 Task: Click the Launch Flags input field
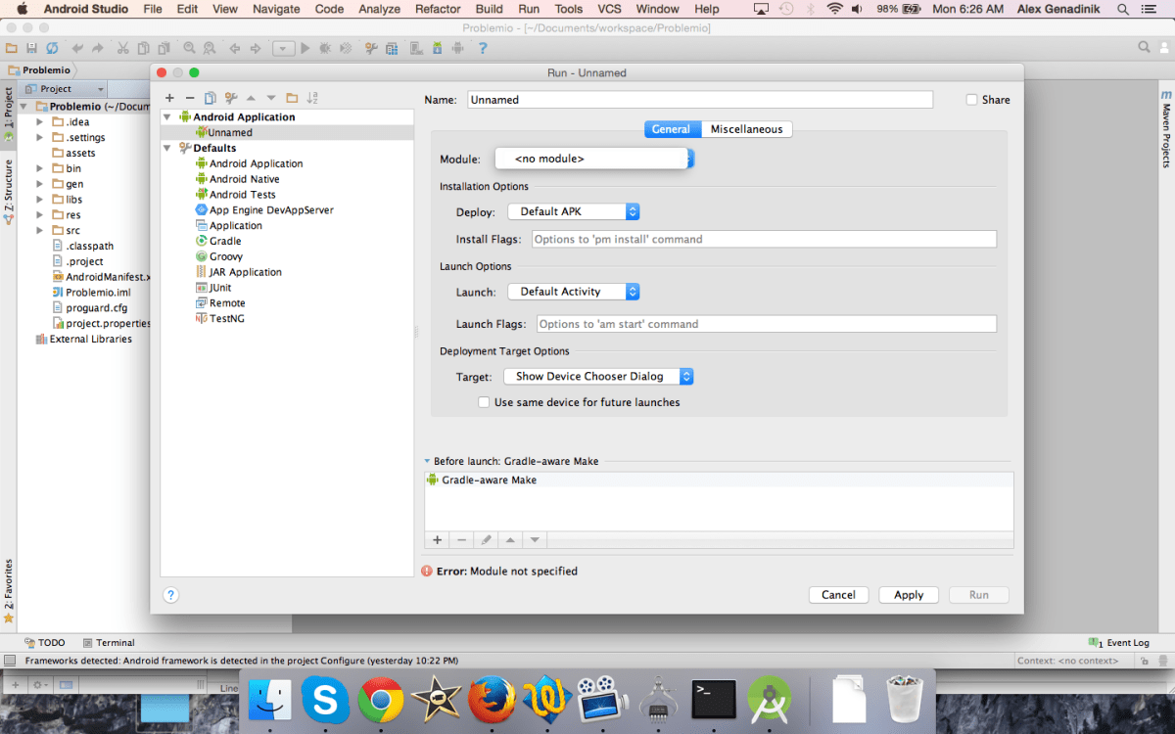(767, 324)
